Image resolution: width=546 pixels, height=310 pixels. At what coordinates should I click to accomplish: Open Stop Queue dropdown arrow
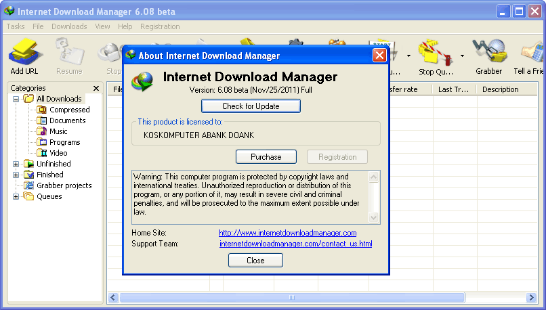coord(462,56)
